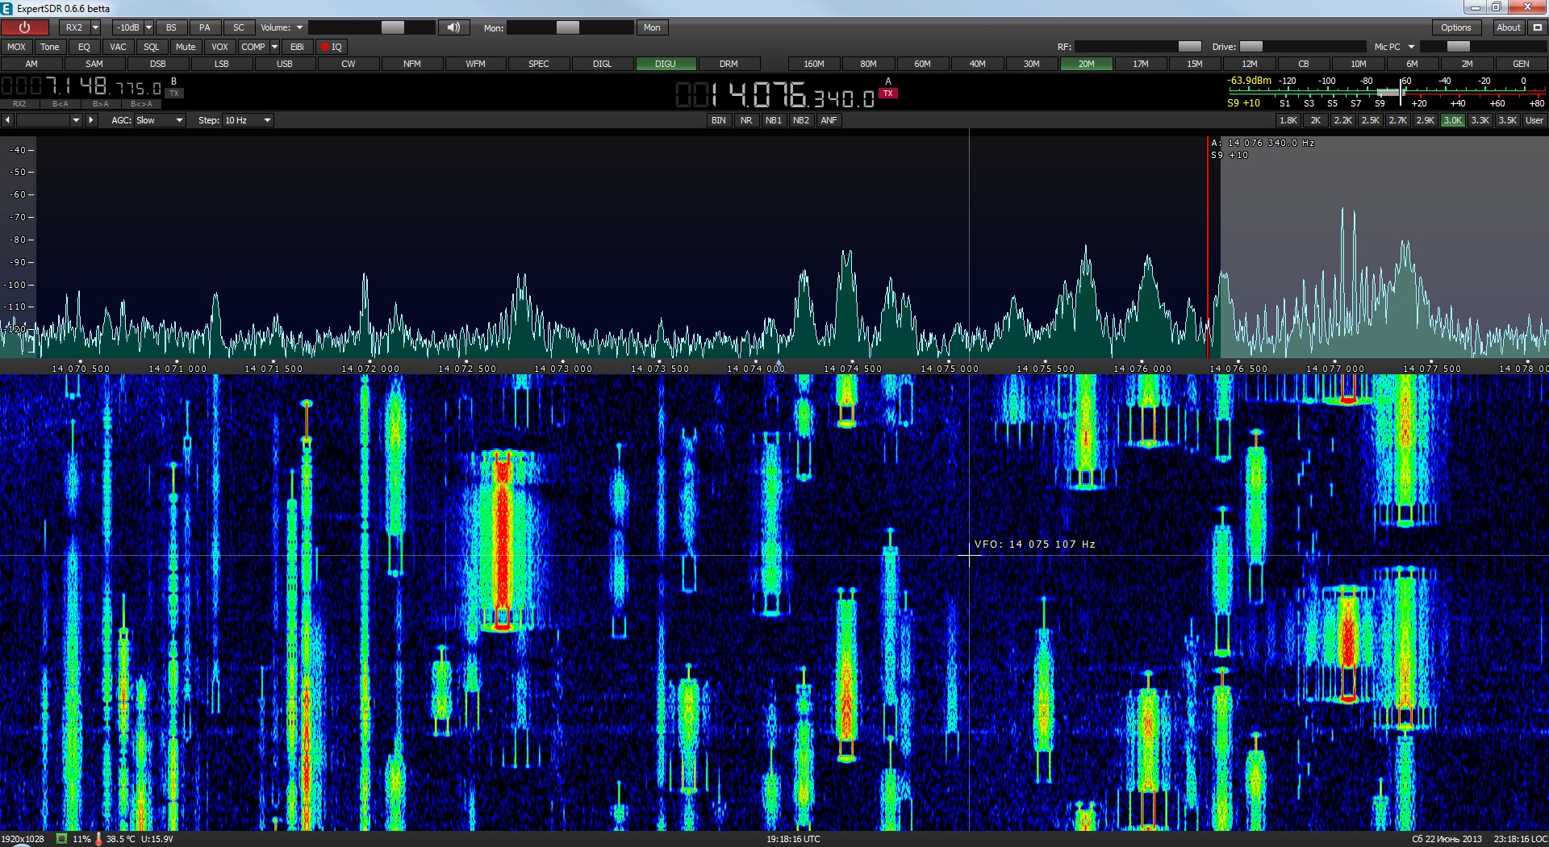Viewport: 1549px width, 847px height.
Task: Toggle the ANF auto notch filter
Action: pos(829,120)
